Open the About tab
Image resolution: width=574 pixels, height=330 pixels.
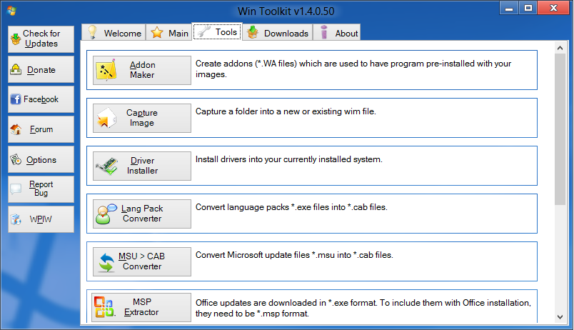337,33
